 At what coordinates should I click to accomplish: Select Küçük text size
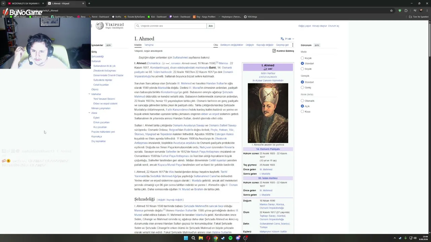tap(302, 58)
